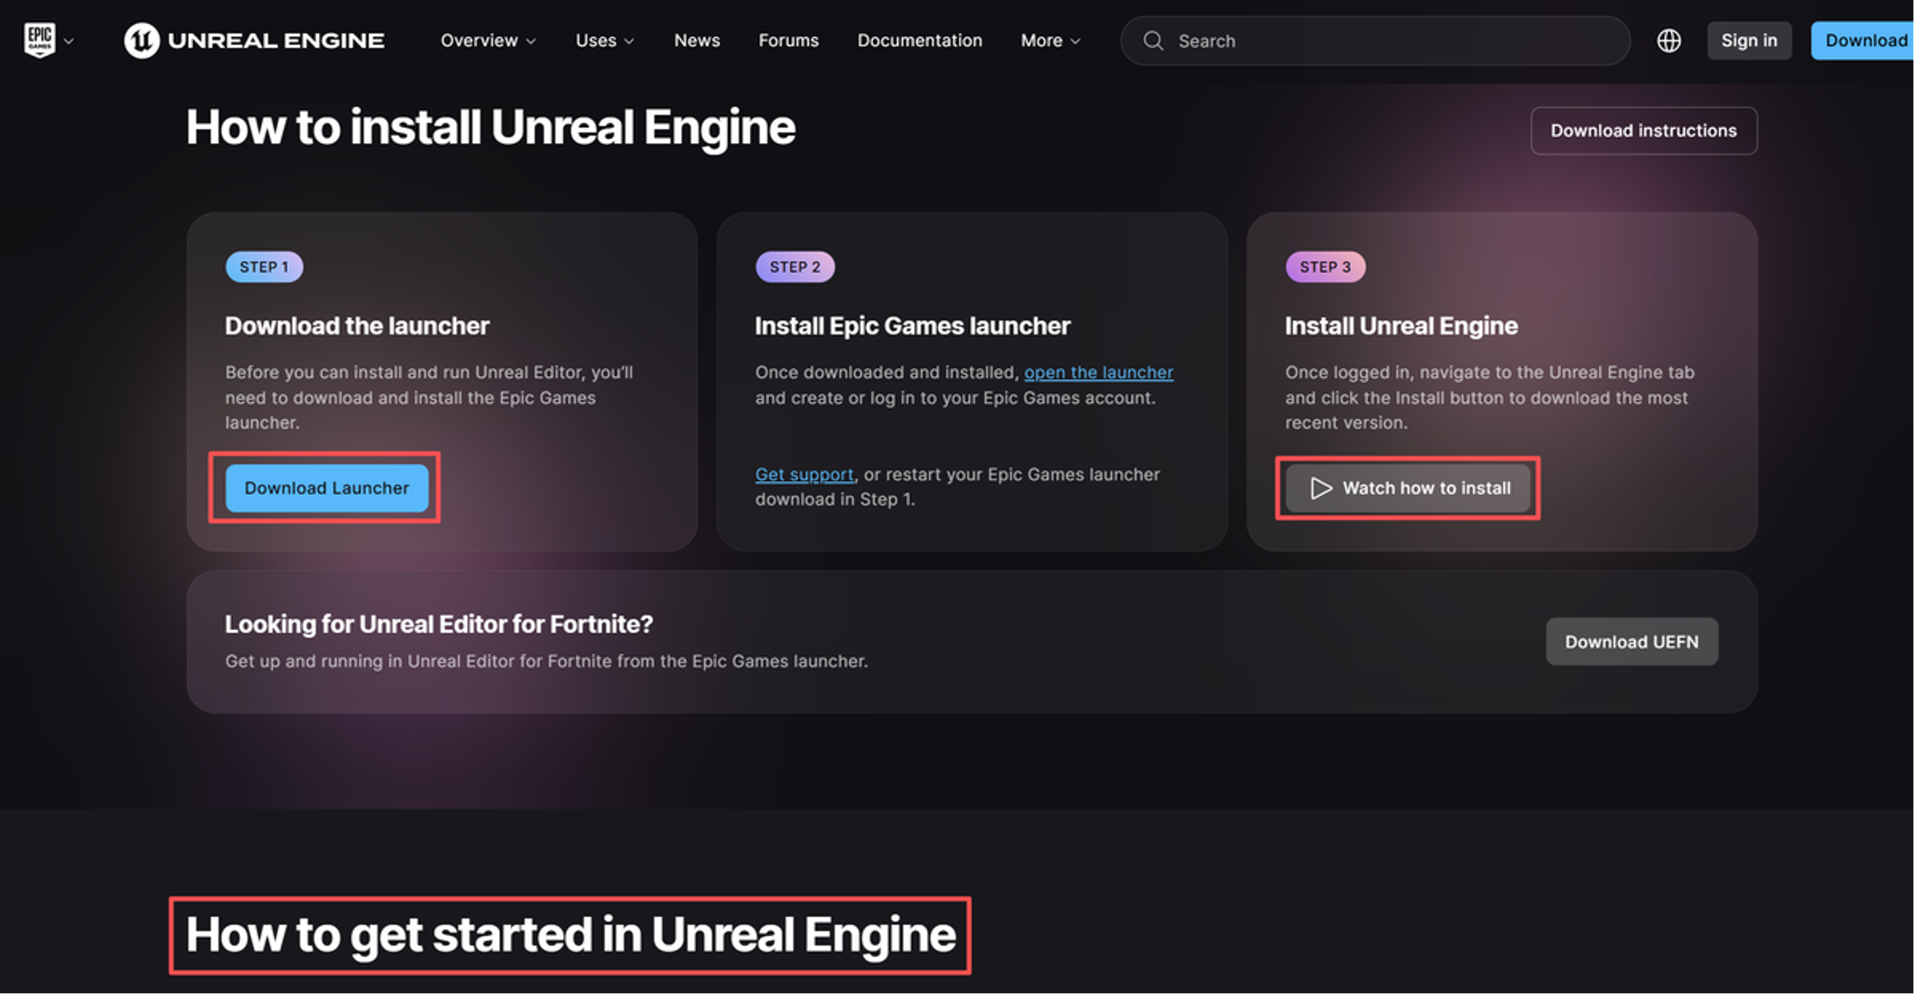Click Download instructions

point(1643,130)
